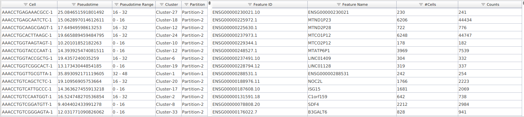Open filter icon on Cluster column

[x=162, y=4]
